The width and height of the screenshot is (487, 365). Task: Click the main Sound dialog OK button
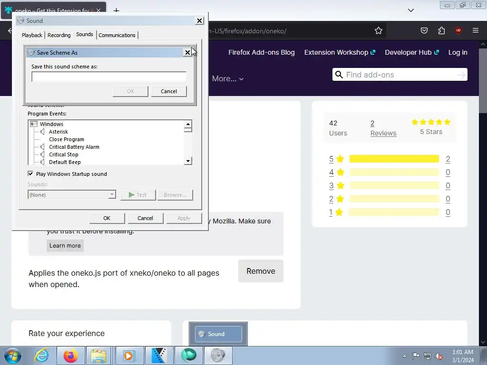[107, 218]
